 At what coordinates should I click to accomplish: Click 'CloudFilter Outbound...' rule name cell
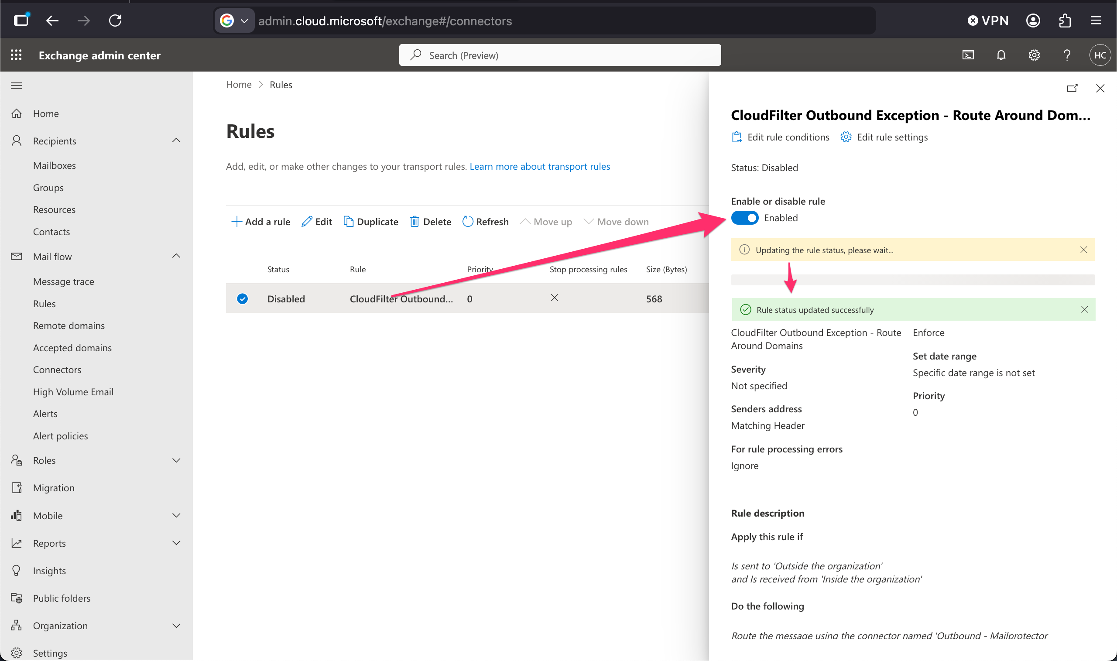[401, 298]
